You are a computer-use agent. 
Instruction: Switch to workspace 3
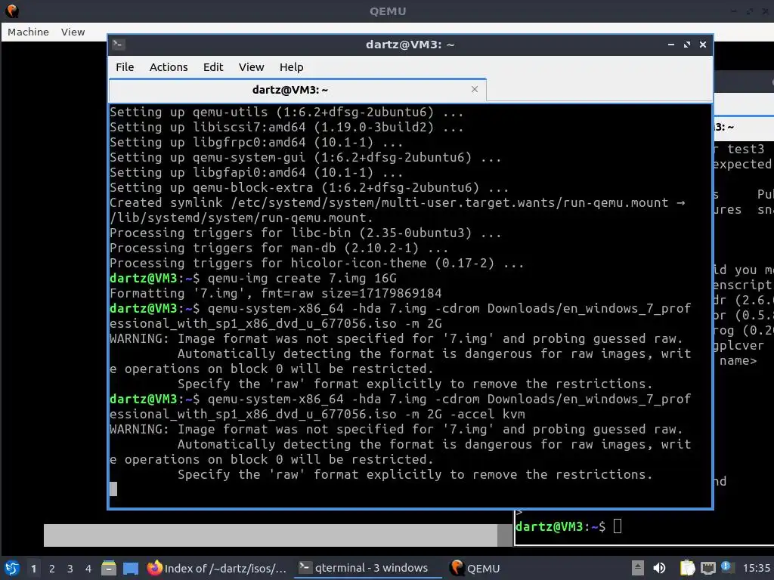[70, 569]
